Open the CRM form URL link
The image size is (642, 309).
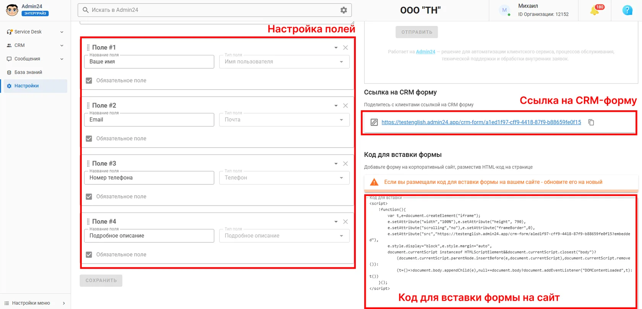click(481, 122)
